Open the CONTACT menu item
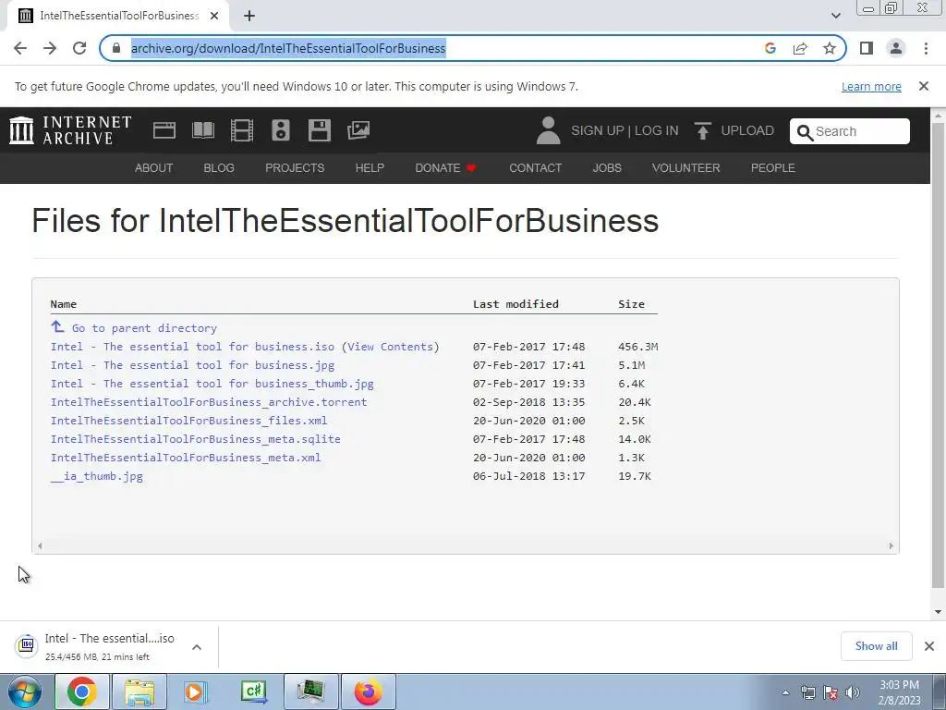The height and width of the screenshot is (710, 946). pos(535,168)
